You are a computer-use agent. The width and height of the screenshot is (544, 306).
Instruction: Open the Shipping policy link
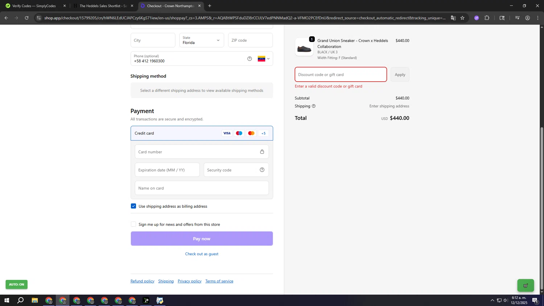(x=166, y=281)
